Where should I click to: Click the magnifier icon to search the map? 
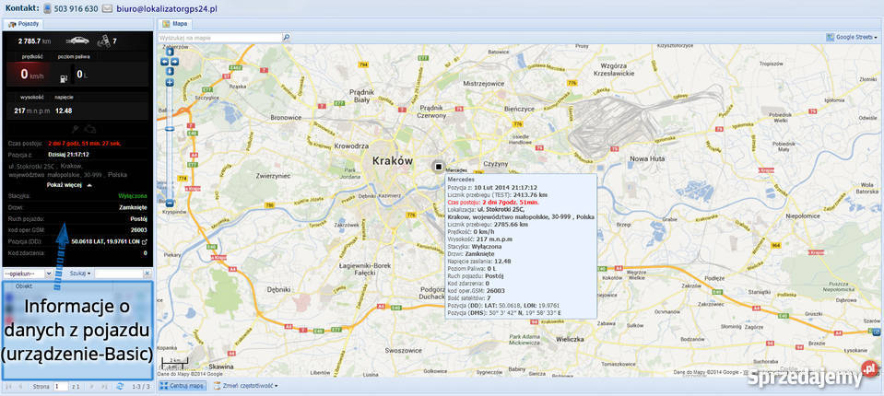tap(286, 37)
